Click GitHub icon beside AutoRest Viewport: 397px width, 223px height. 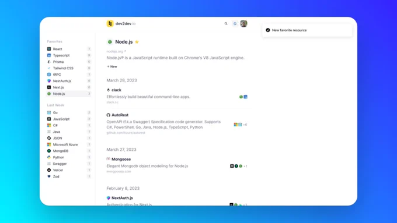point(109,115)
